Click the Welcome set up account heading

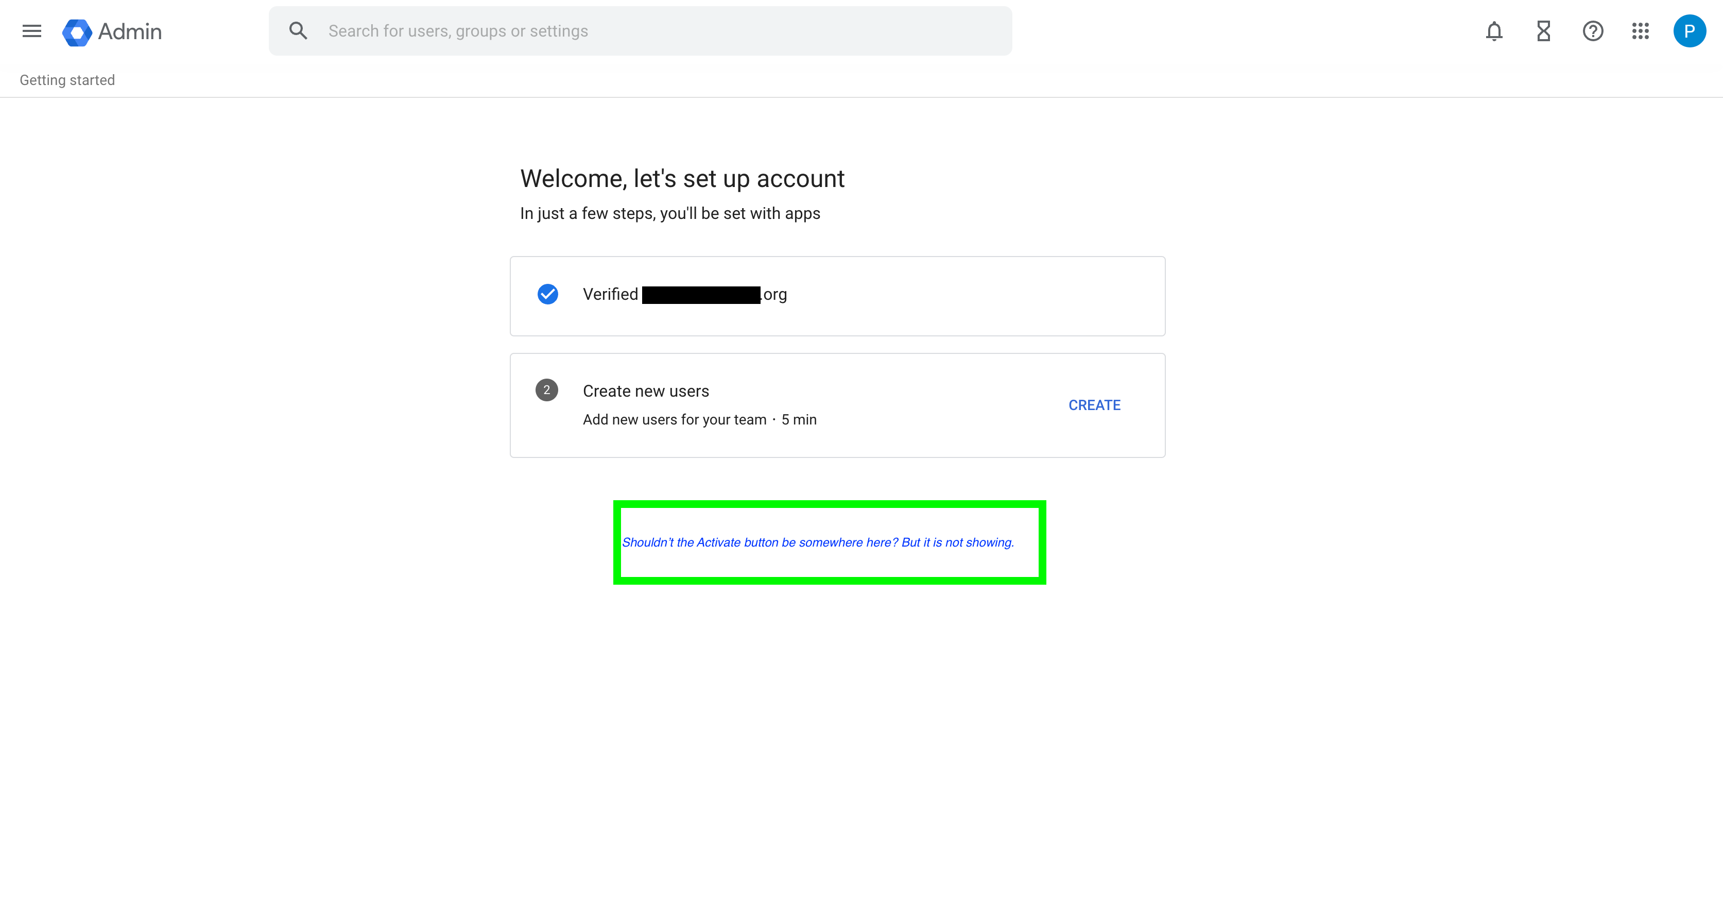(x=682, y=179)
